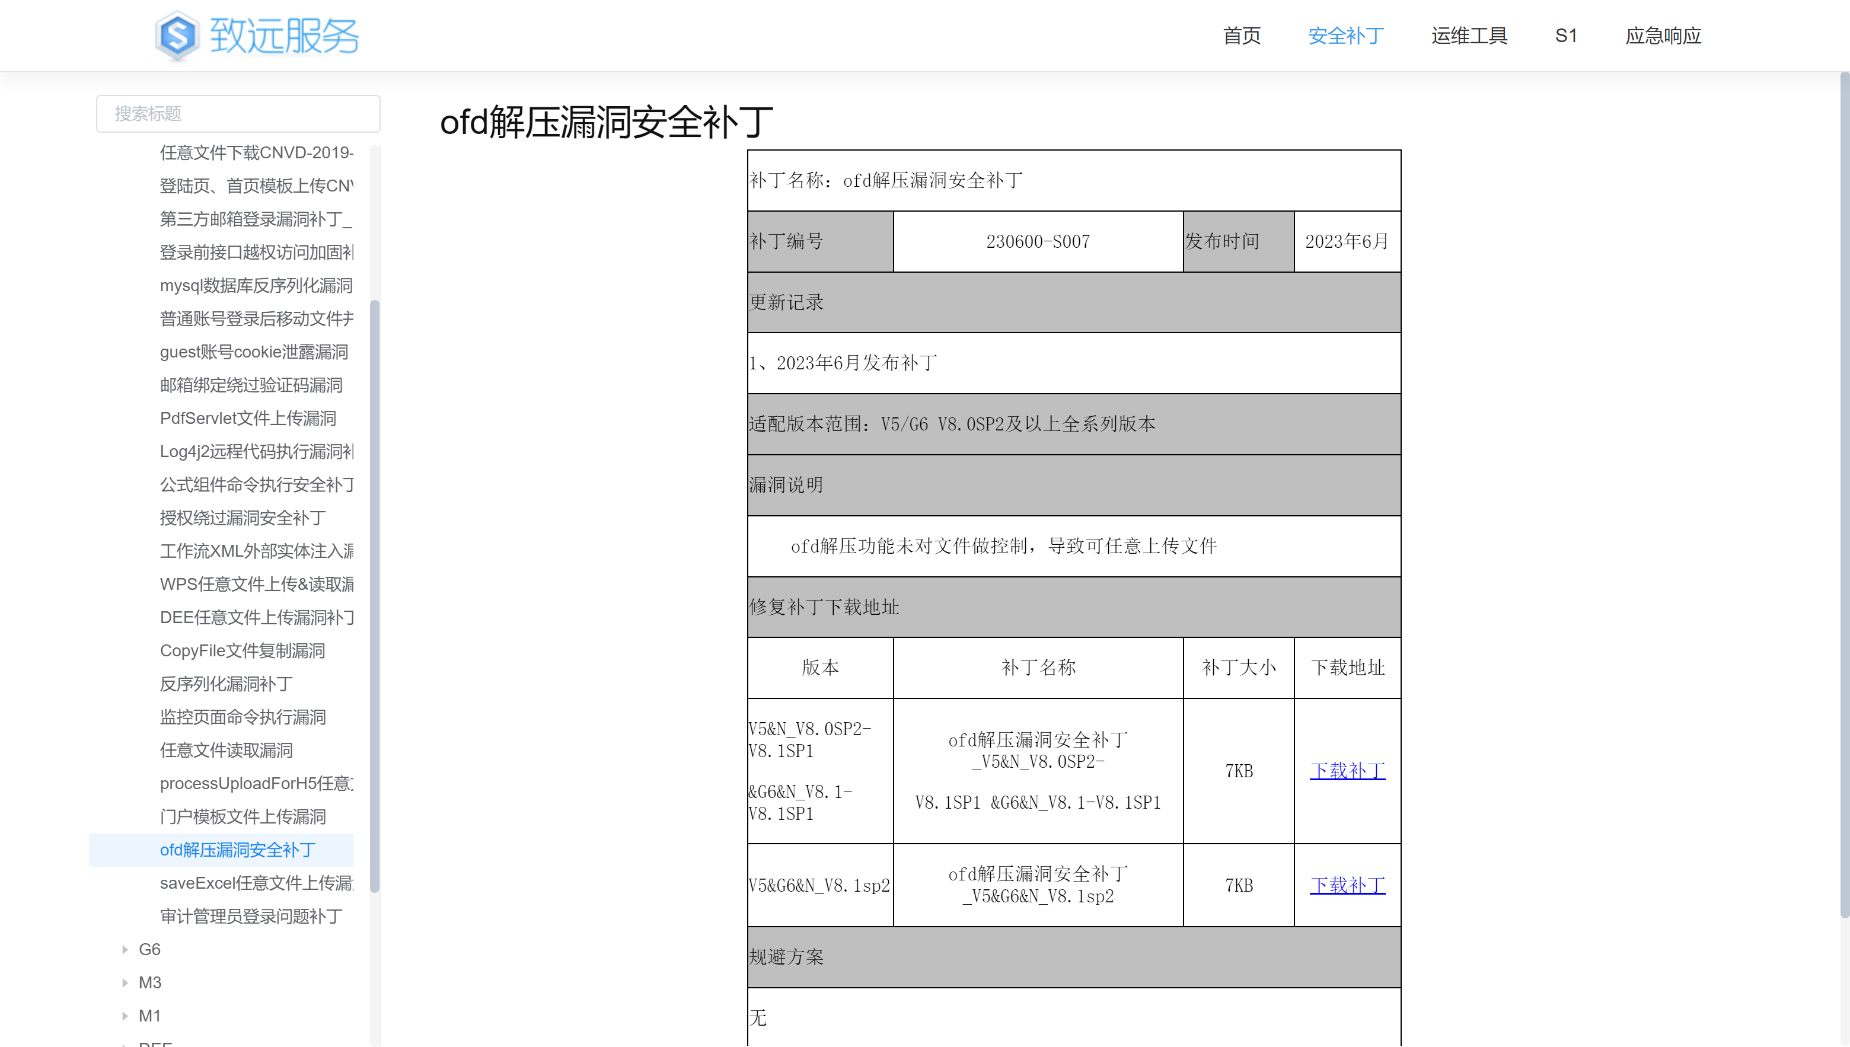Download patch for V5&G6&N_V8.1sp2
This screenshot has width=1850, height=1047.
(1347, 885)
